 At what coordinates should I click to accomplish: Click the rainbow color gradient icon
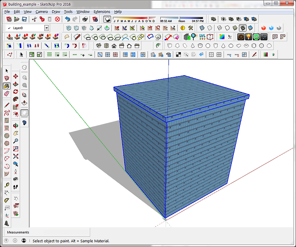click(222, 37)
